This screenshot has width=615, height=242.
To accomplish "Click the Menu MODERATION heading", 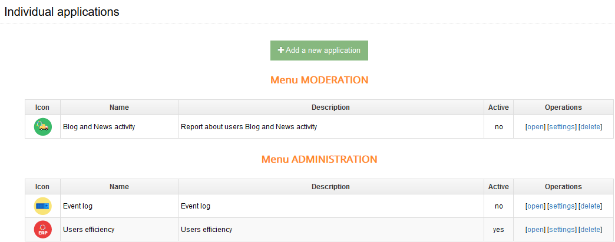I will [x=319, y=80].
